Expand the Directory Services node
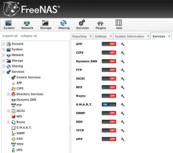Image resolution: width=173 pixels, height=153 pixels. pos(8,94)
